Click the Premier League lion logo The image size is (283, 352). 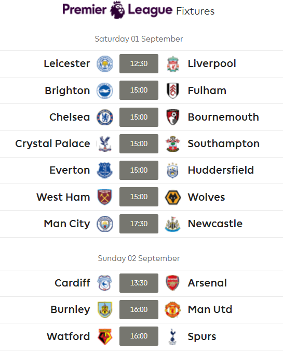click(117, 10)
